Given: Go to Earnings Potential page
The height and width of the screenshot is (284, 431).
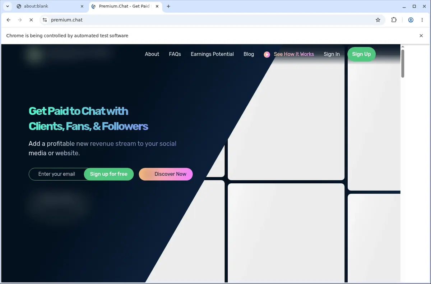Looking at the screenshot, I should click(212, 54).
